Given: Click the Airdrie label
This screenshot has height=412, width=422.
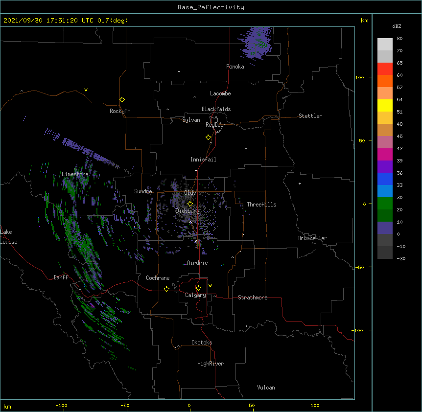Looking at the screenshot, I should (x=197, y=263).
